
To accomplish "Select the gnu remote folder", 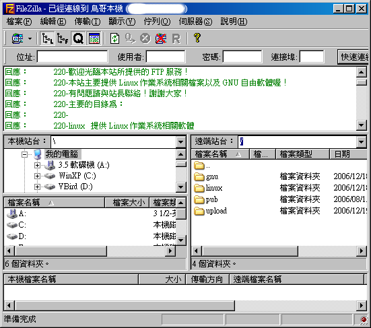I will pos(212,176).
